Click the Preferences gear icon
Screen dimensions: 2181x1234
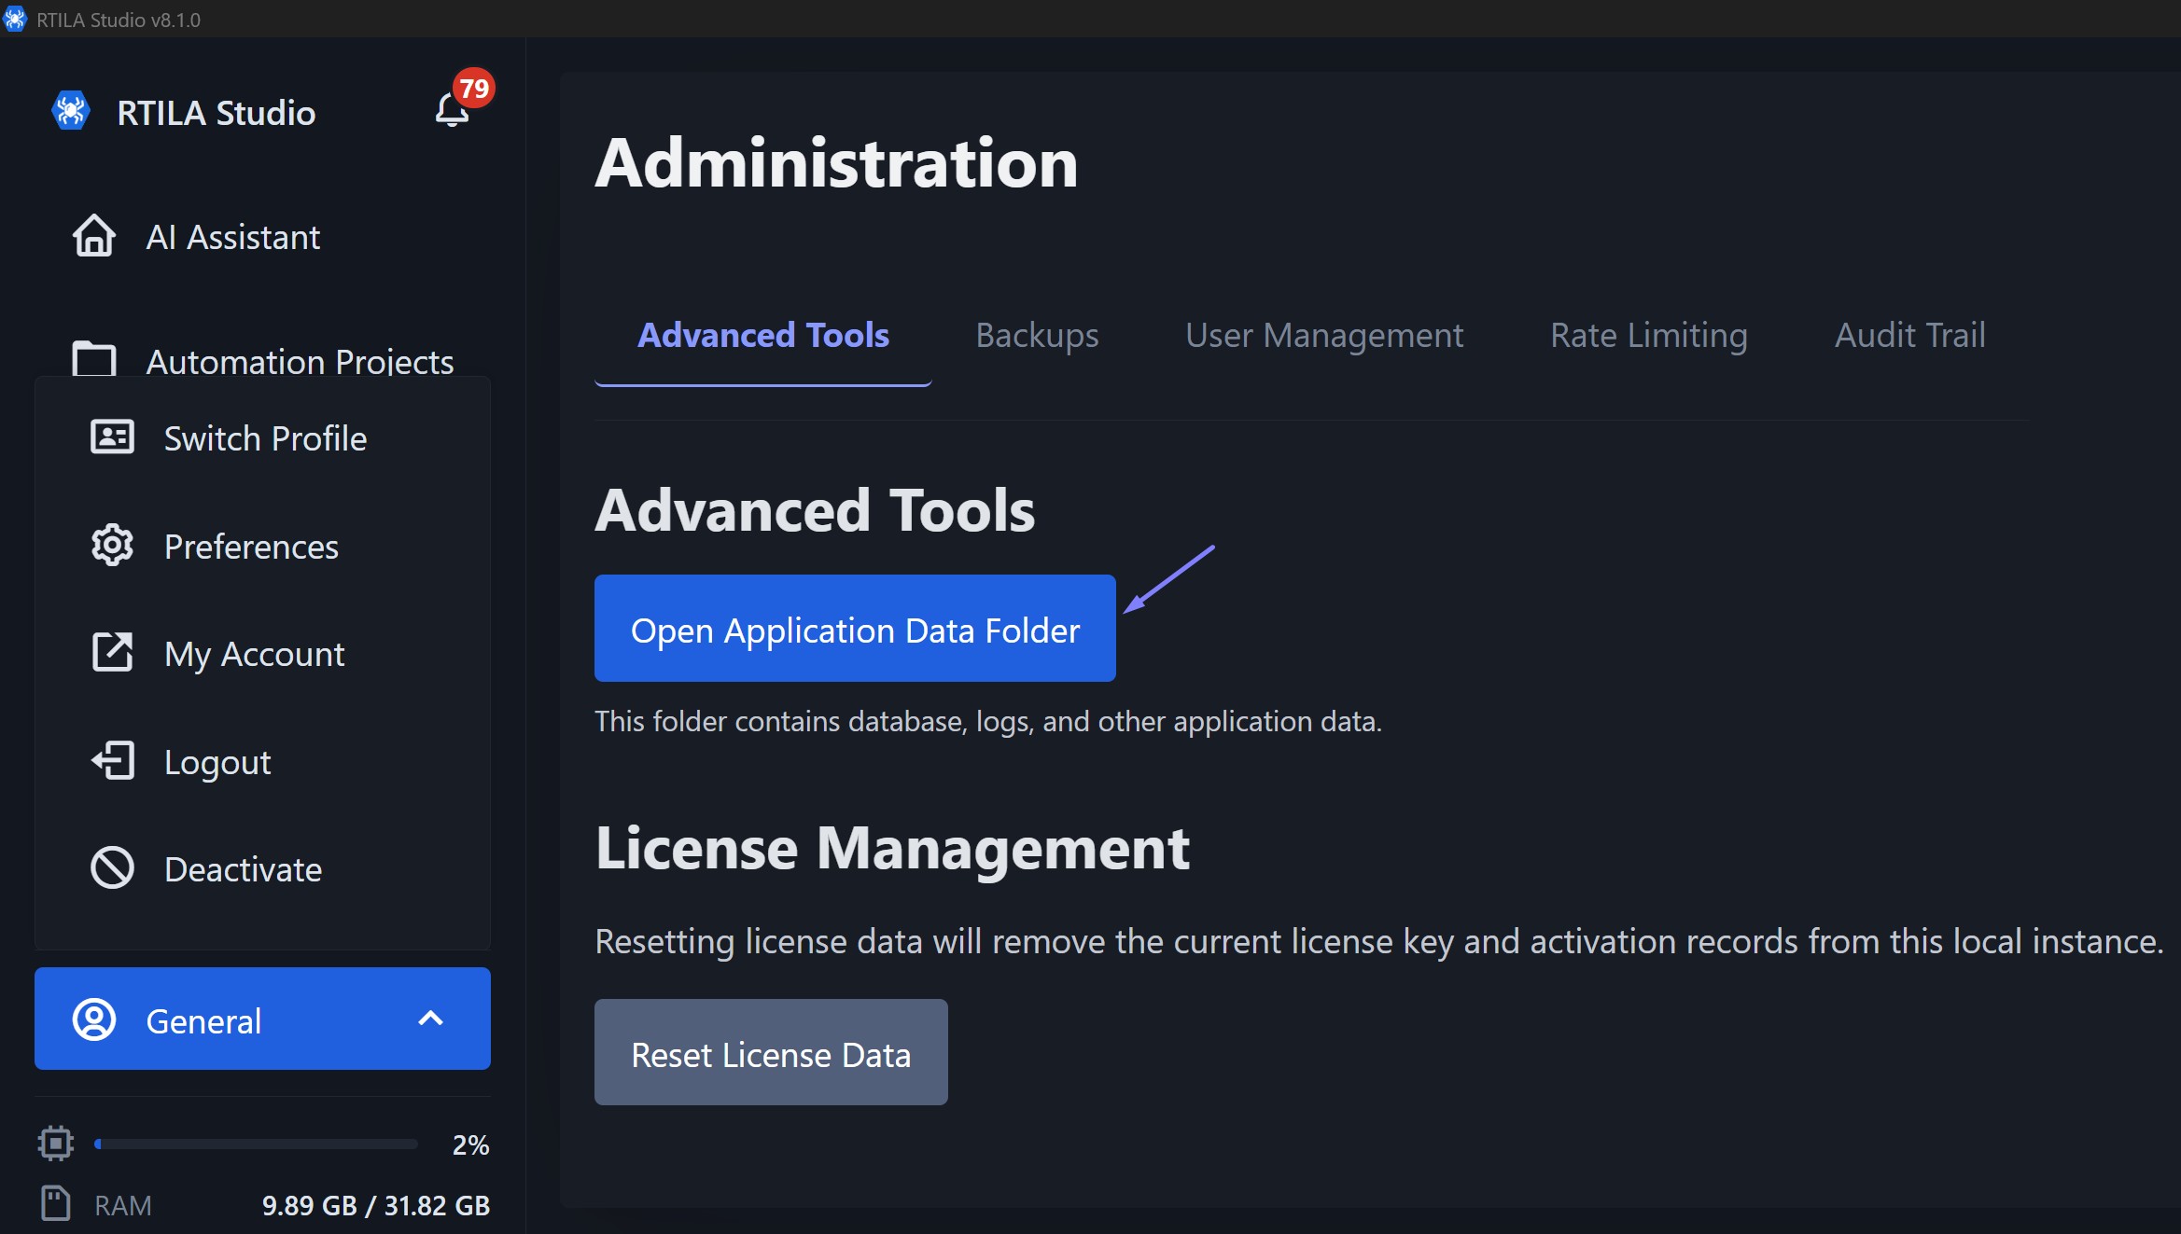112,545
